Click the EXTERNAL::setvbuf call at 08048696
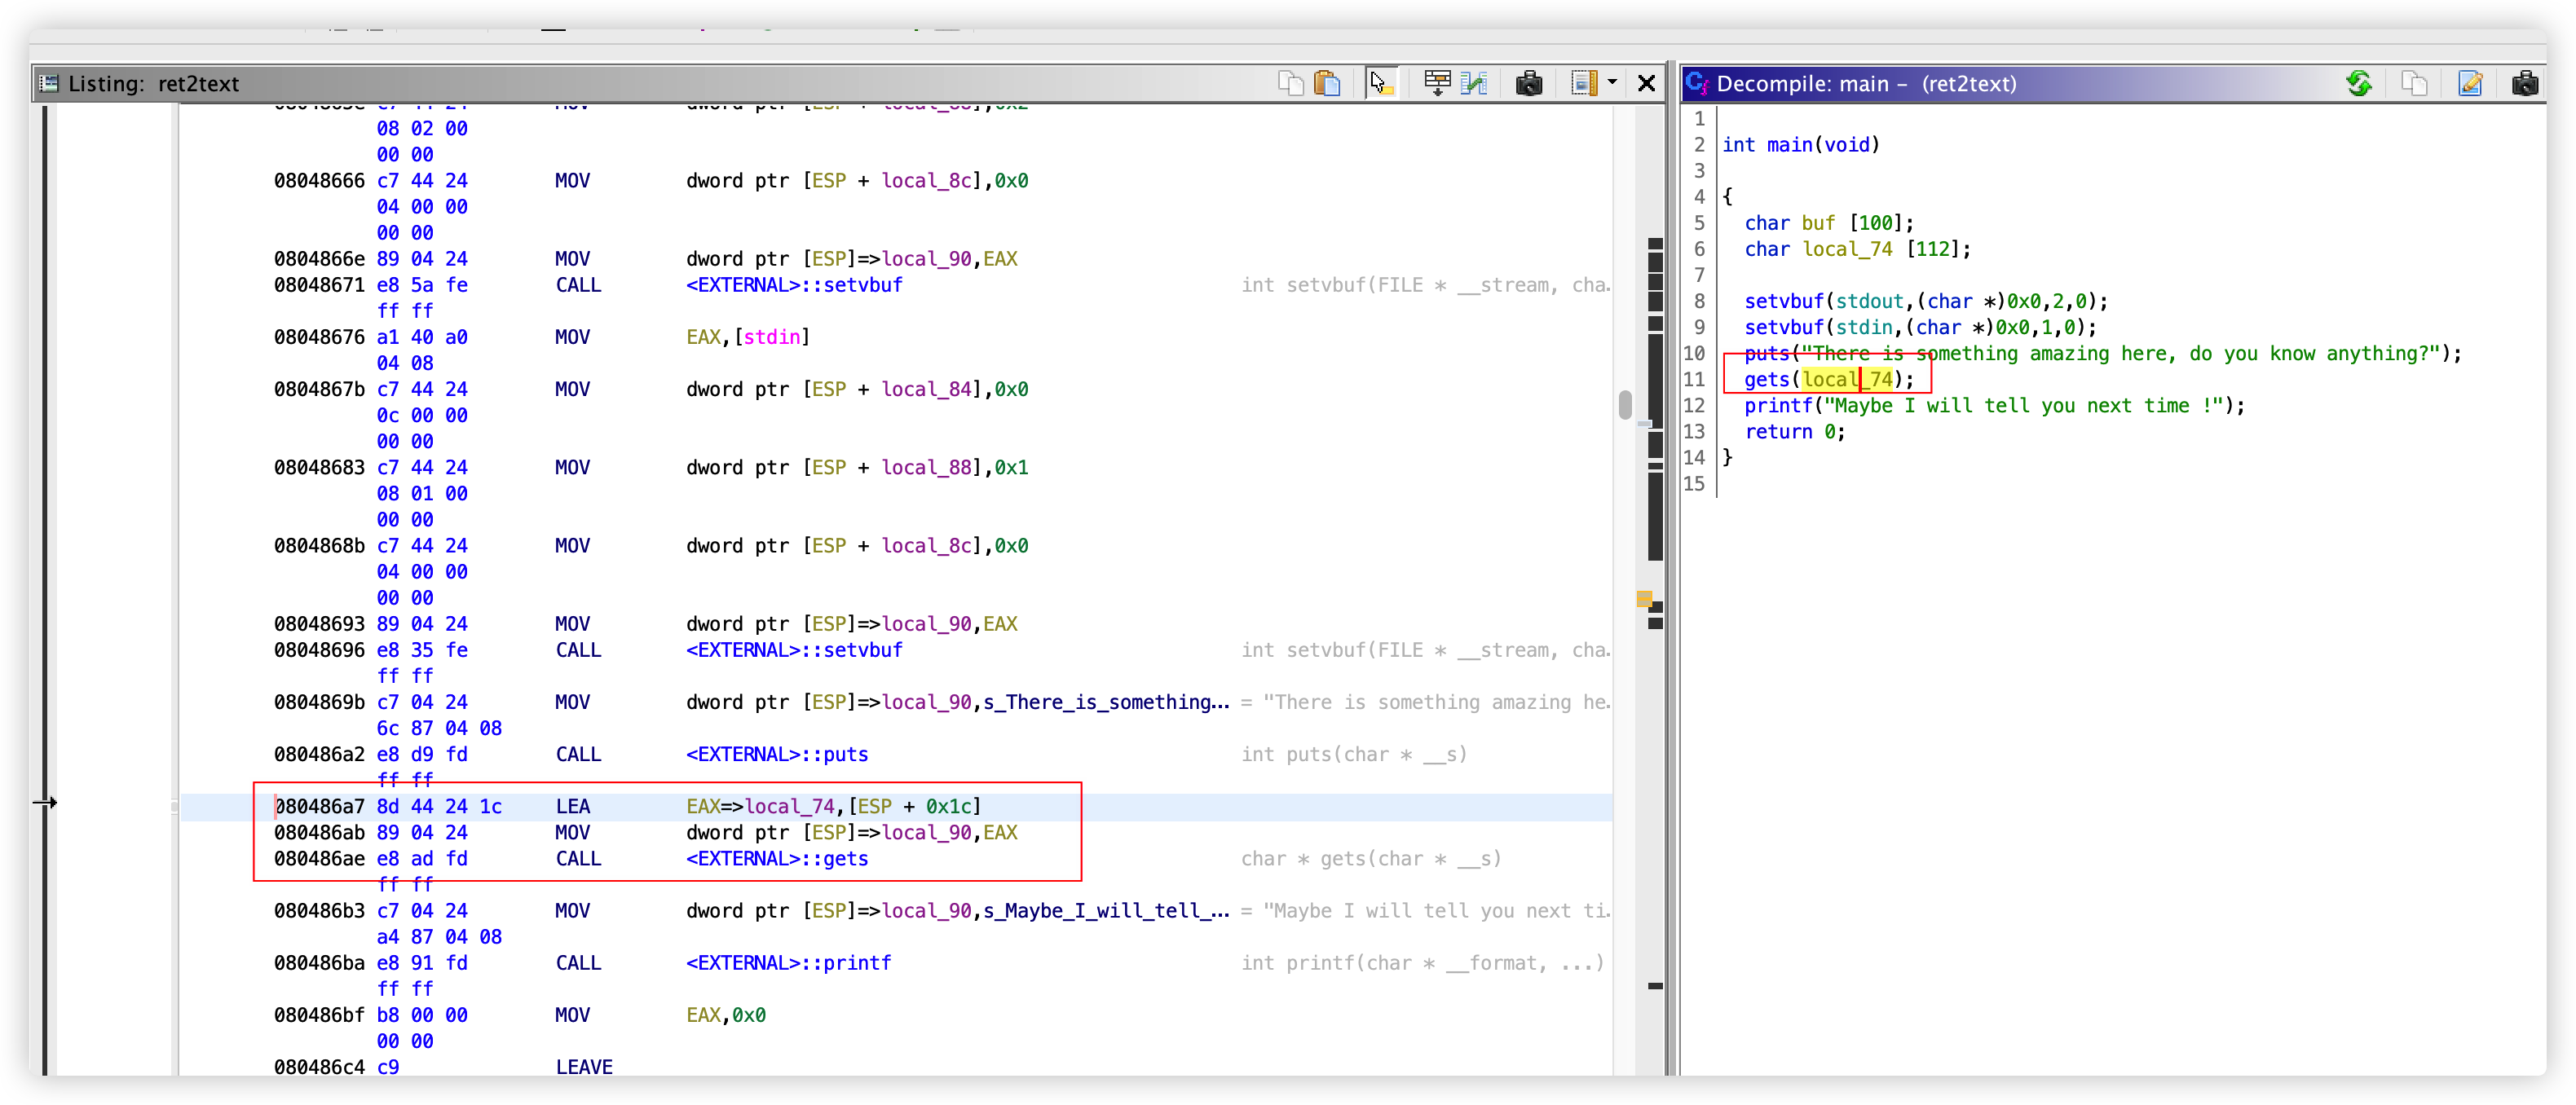Viewport: 2576px width, 1105px height. click(x=794, y=650)
